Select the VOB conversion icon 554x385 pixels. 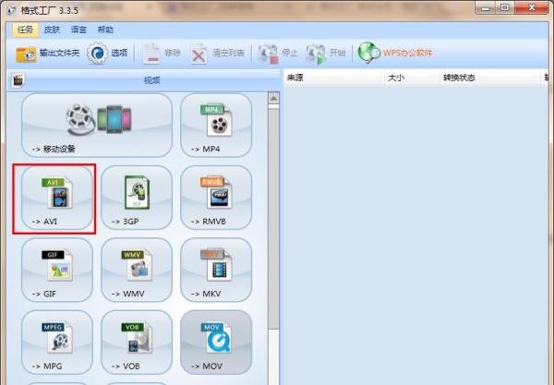[137, 343]
